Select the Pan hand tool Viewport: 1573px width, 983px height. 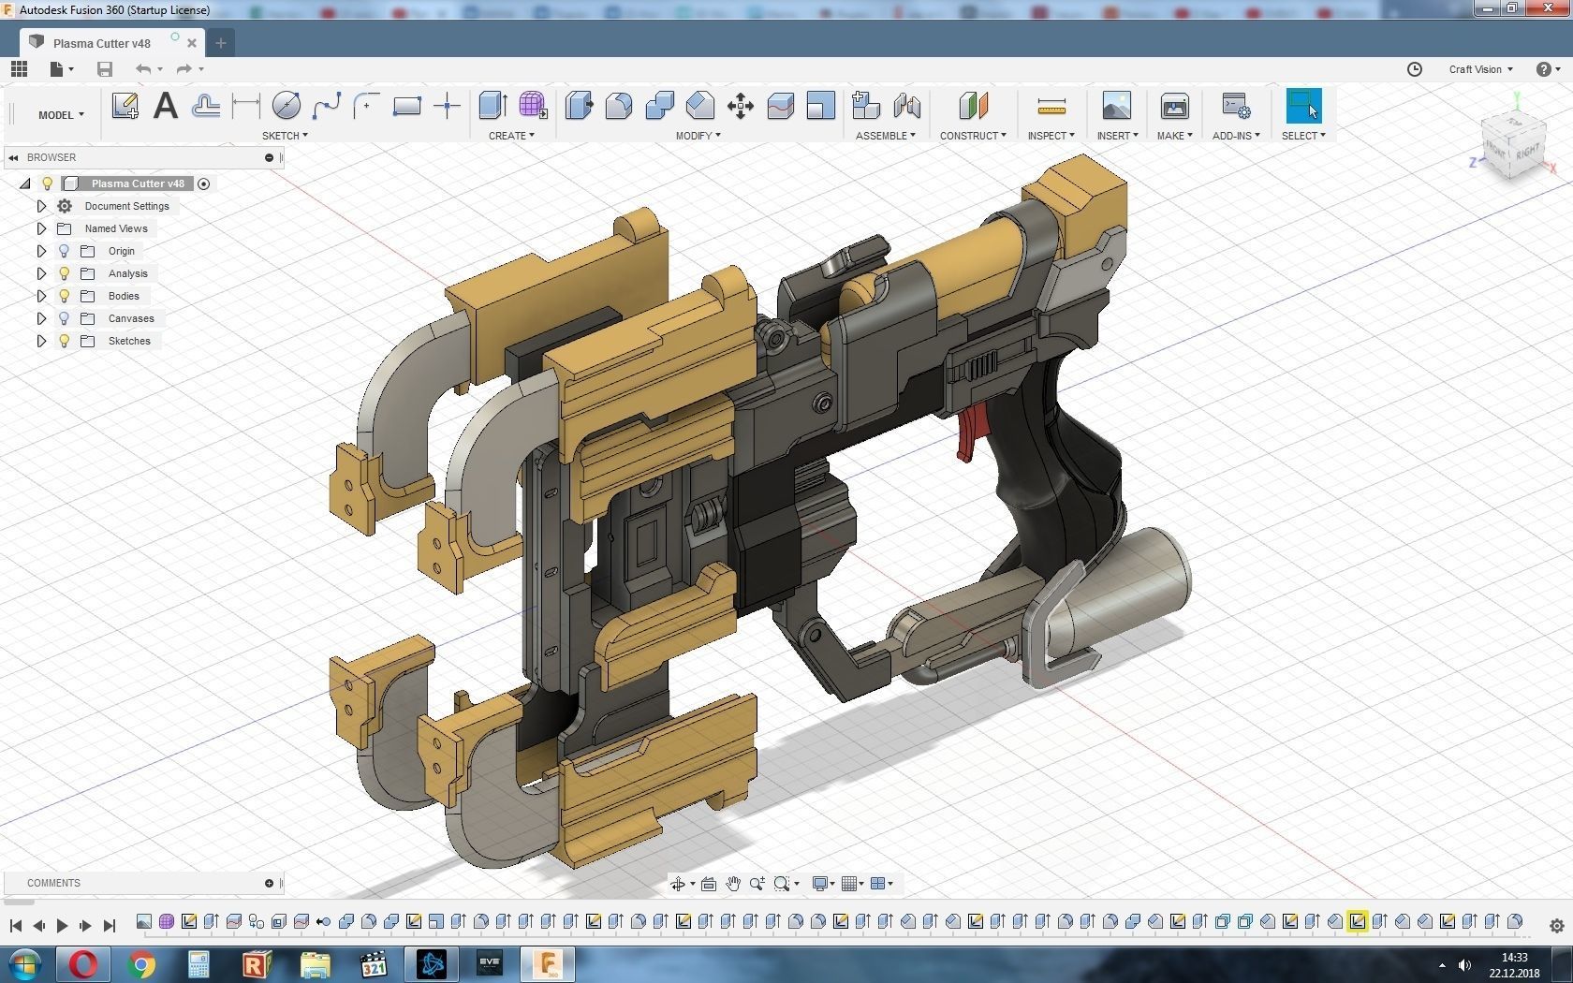click(x=733, y=884)
